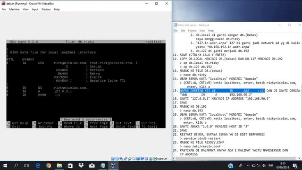Screen dimensions: 302x170
Task: Open the File menu in Notepad
Action: click(176, 31)
